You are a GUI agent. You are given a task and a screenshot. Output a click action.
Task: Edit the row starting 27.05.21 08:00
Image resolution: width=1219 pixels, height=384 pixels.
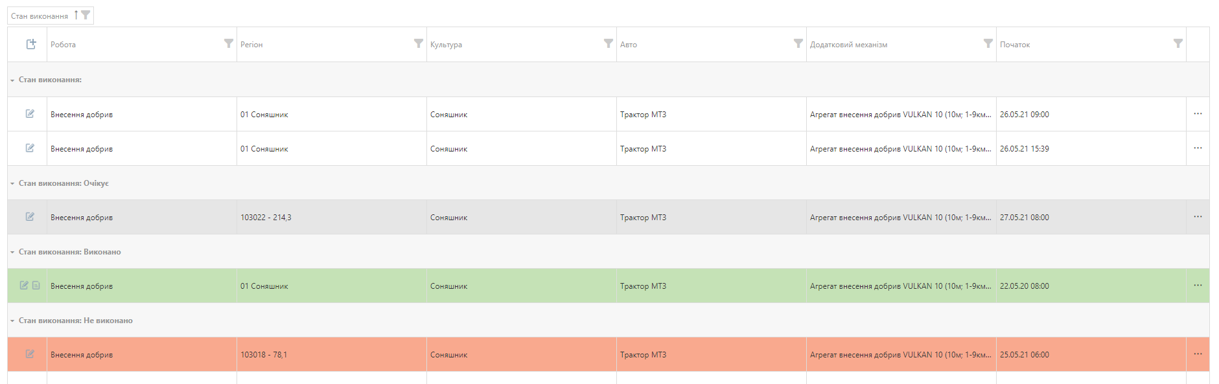[30, 217]
